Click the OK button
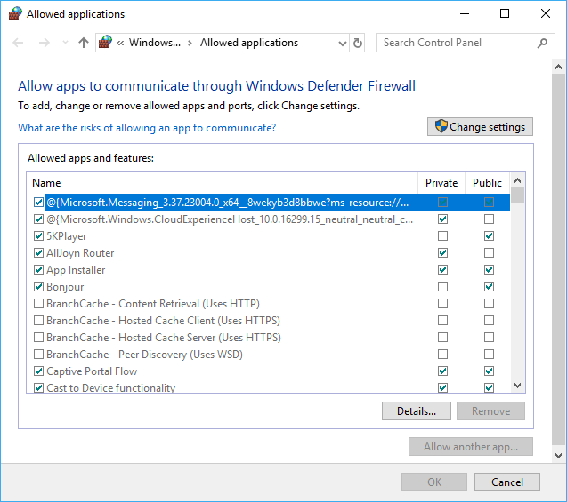This screenshot has width=567, height=502. [434, 482]
